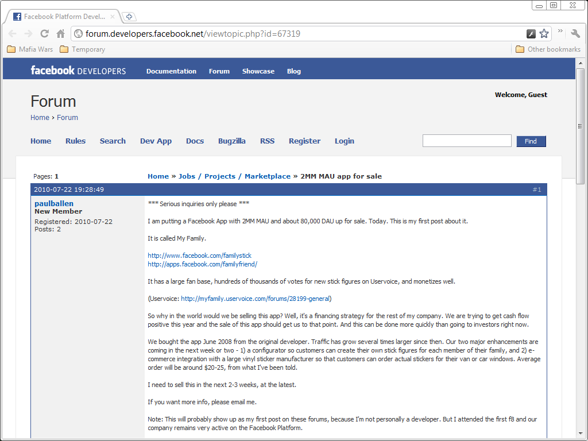Click the 'Posts: 2' text
This screenshot has width=588, height=441.
tap(48, 229)
